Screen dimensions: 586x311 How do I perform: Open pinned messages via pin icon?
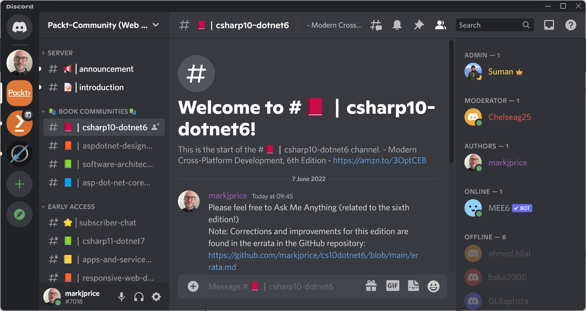click(x=419, y=25)
